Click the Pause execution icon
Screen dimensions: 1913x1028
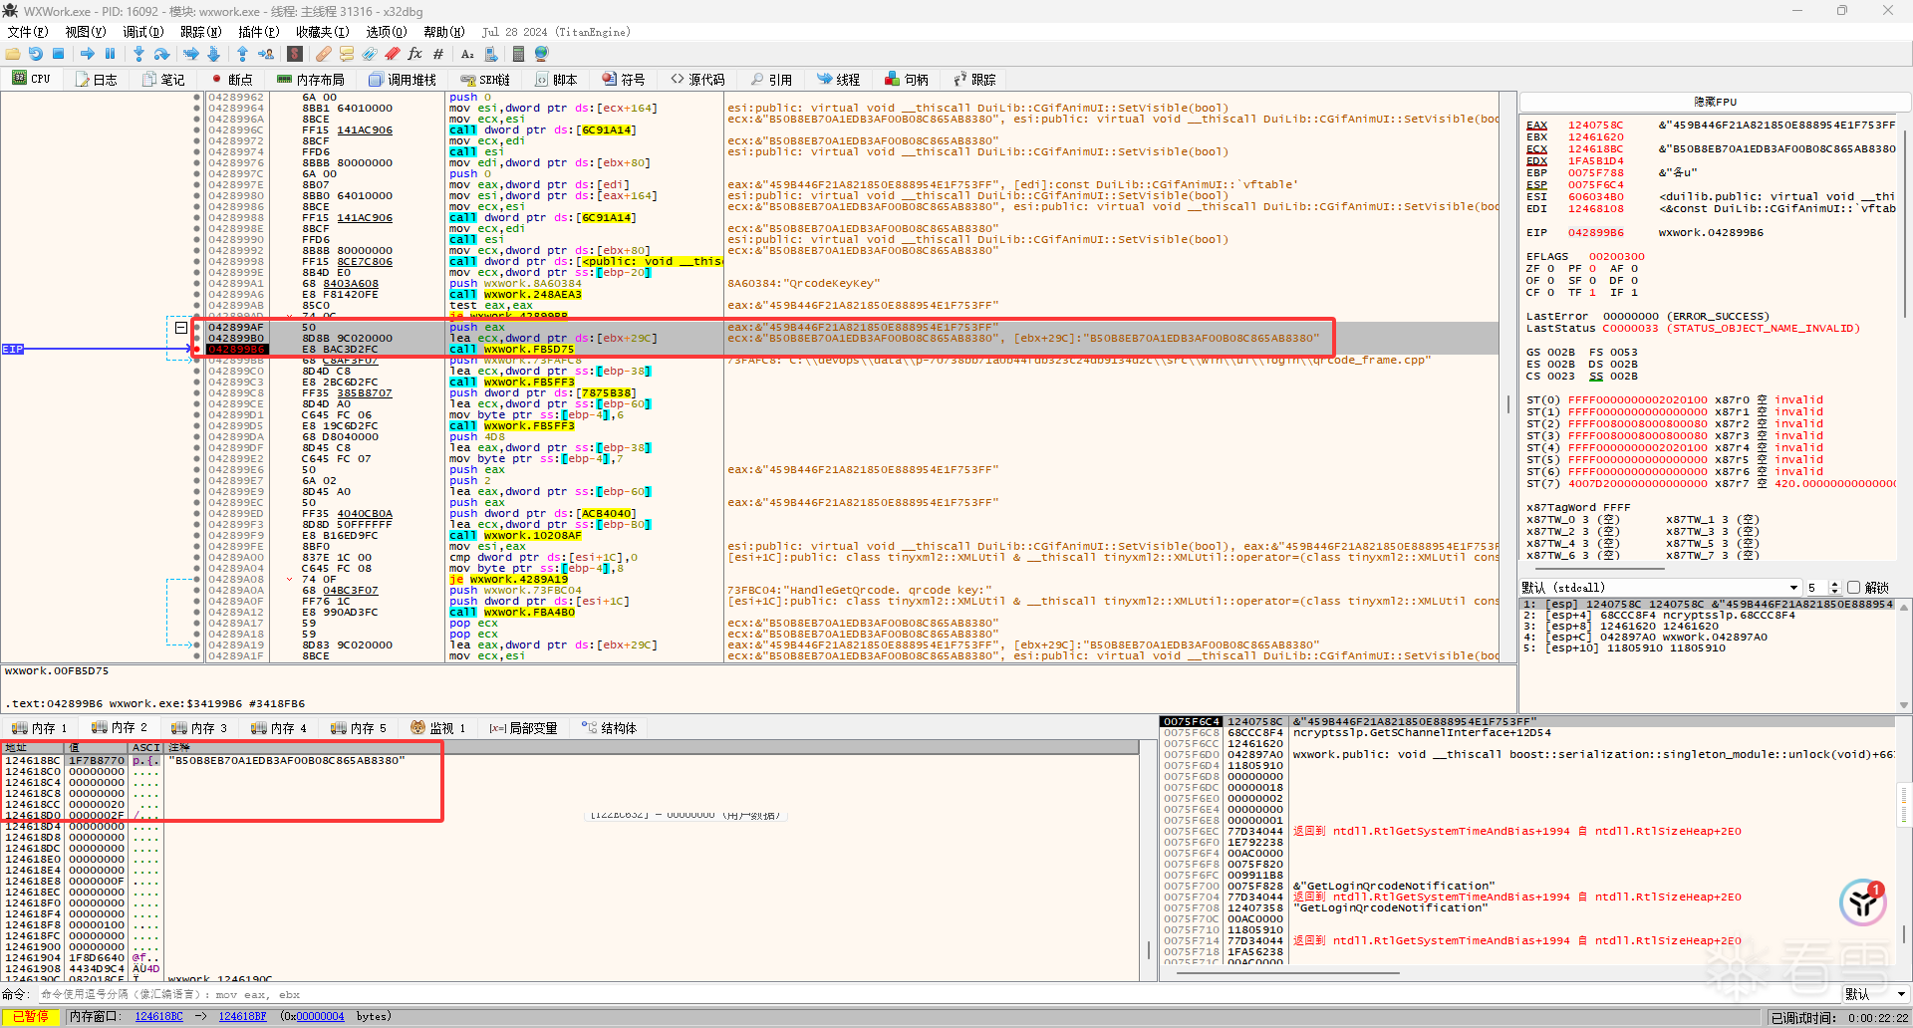point(111,54)
